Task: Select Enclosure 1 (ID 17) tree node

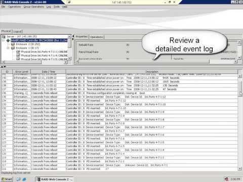Action: tap(27, 48)
